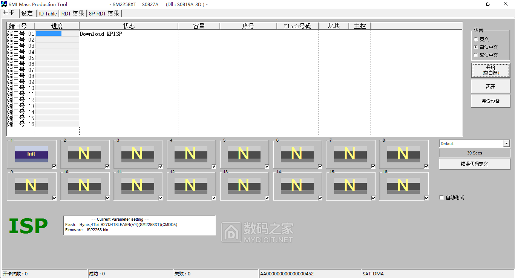Click the port 11 N status icon
Screen dimensions: 515x278
point(138,186)
